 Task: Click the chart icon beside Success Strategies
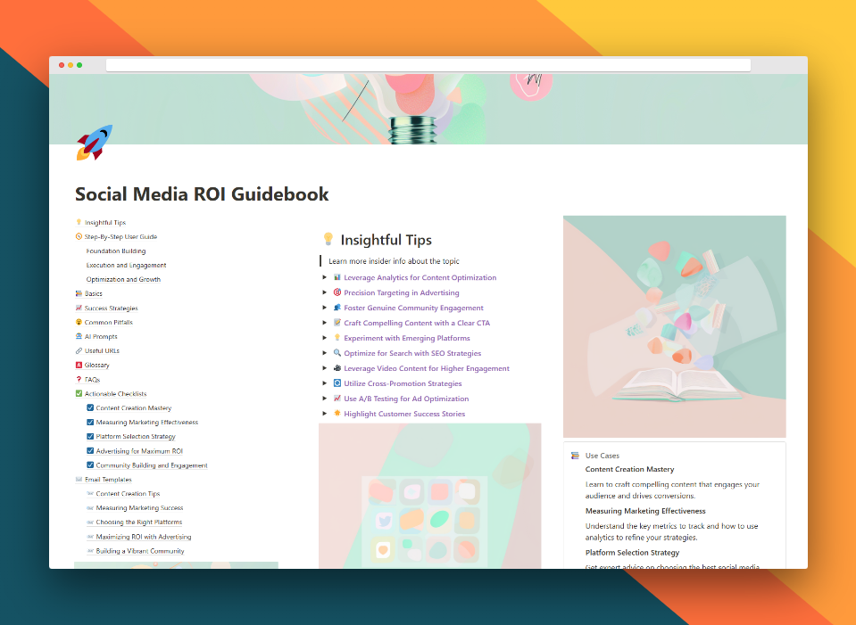tap(79, 308)
